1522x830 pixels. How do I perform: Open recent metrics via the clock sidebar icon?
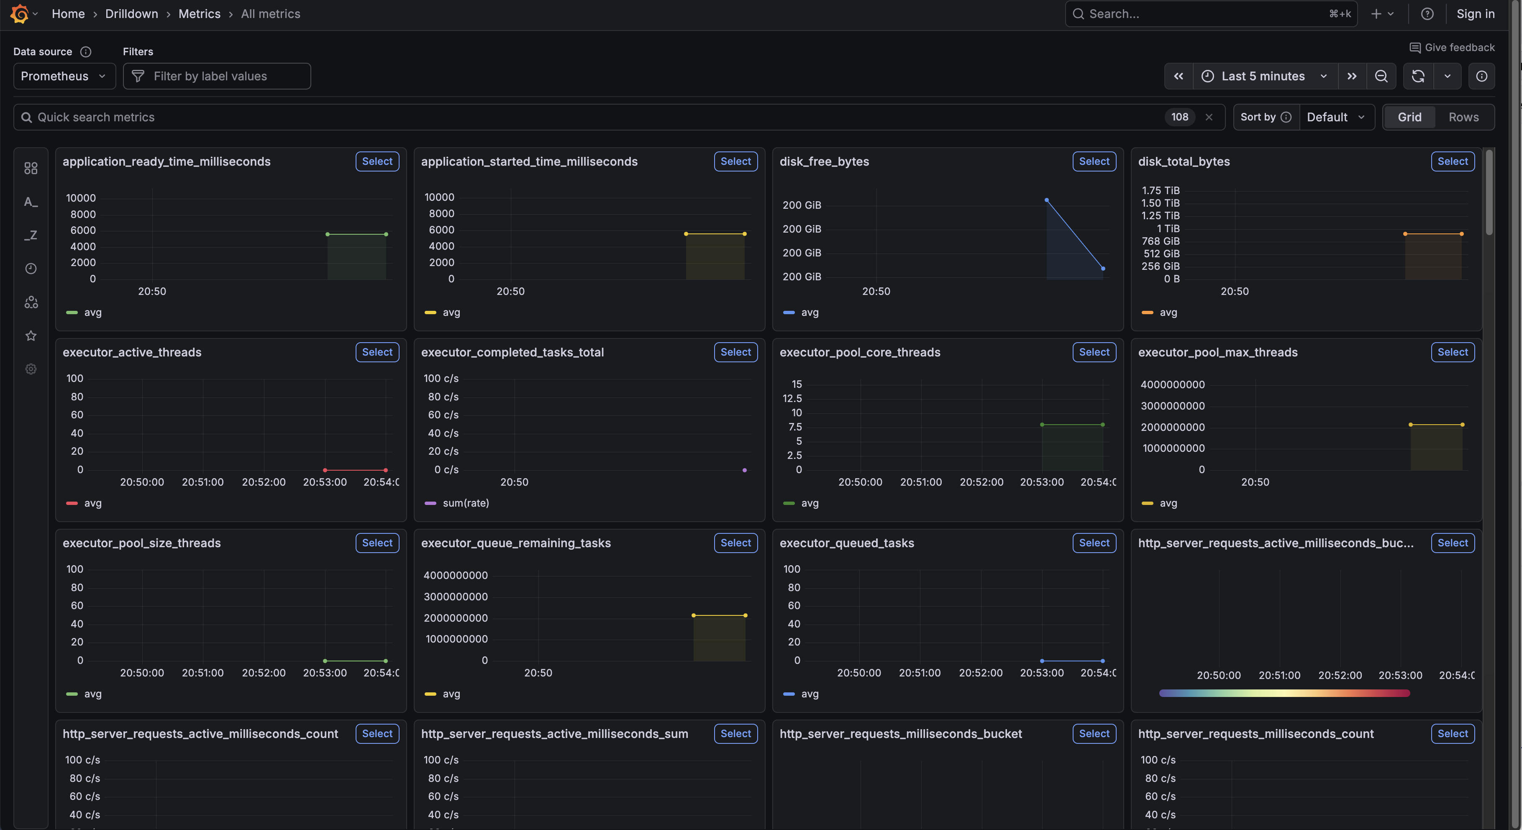(x=30, y=269)
